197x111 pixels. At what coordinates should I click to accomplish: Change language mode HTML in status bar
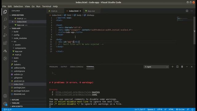coord(171,109)
